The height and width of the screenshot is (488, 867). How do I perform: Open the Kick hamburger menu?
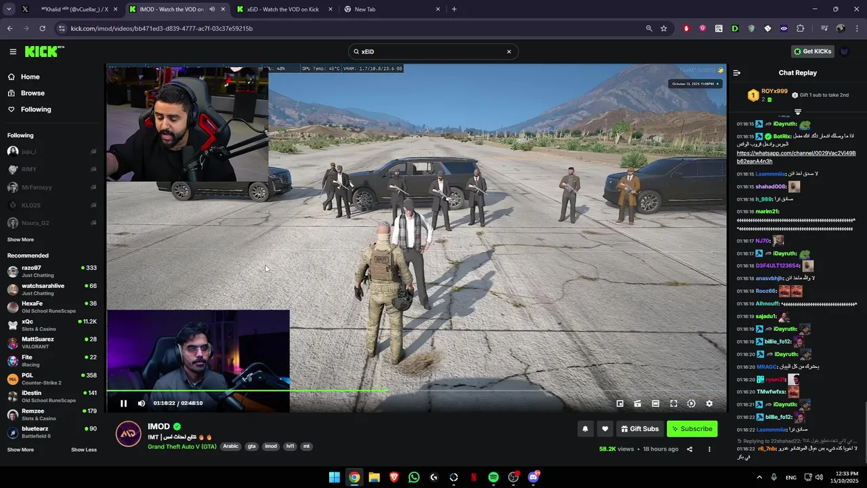click(x=13, y=52)
